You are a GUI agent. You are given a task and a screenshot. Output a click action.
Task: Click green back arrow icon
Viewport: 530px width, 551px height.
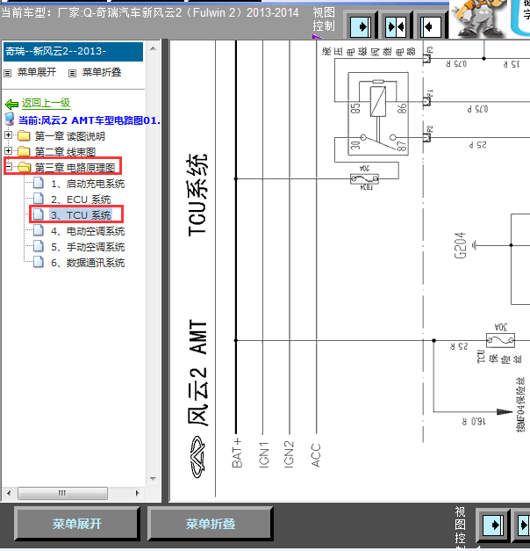[x=12, y=104]
